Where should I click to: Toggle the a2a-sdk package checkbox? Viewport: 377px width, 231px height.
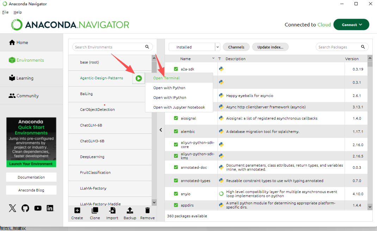point(176,69)
